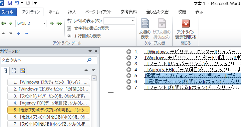Image resolution: width=241 pixels, height=127 pixels.
Task: Click the plus expander beside outline item 6
Action: click(x=129, y=82)
